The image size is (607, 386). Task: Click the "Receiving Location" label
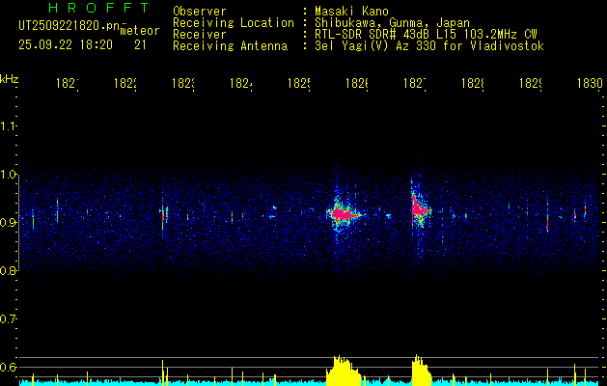click(234, 23)
